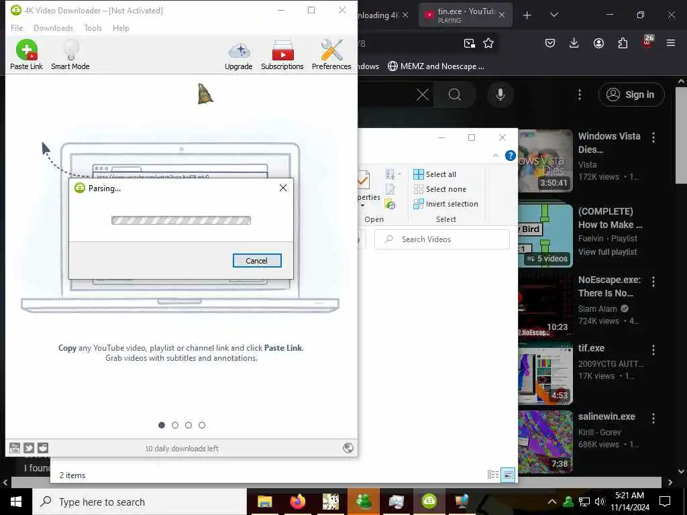Viewport: 687px width, 515px height.
Task: Open MEMZ and Noescape bookmark
Action: click(x=436, y=66)
